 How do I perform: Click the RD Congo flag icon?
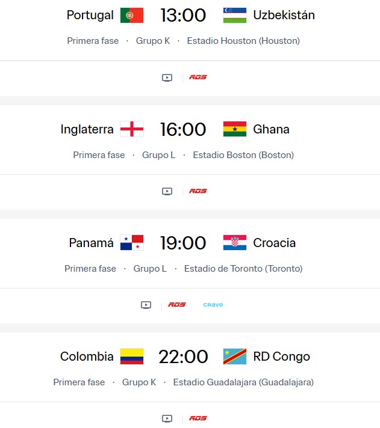[x=234, y=356]
